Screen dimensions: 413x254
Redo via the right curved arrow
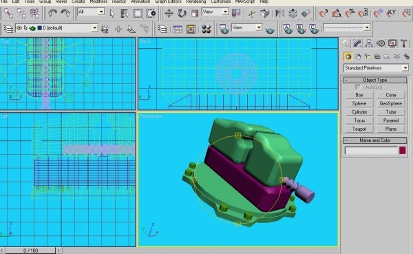(65, 13)
